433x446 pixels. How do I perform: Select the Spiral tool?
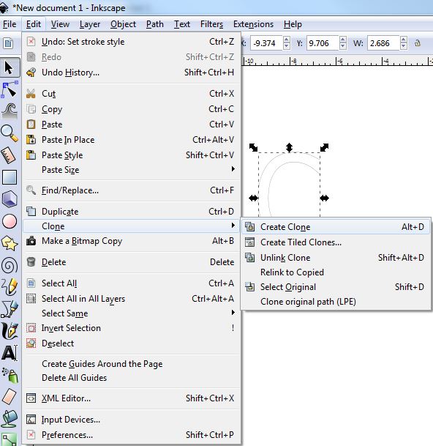pyautogui.click(x=10, y=265)
